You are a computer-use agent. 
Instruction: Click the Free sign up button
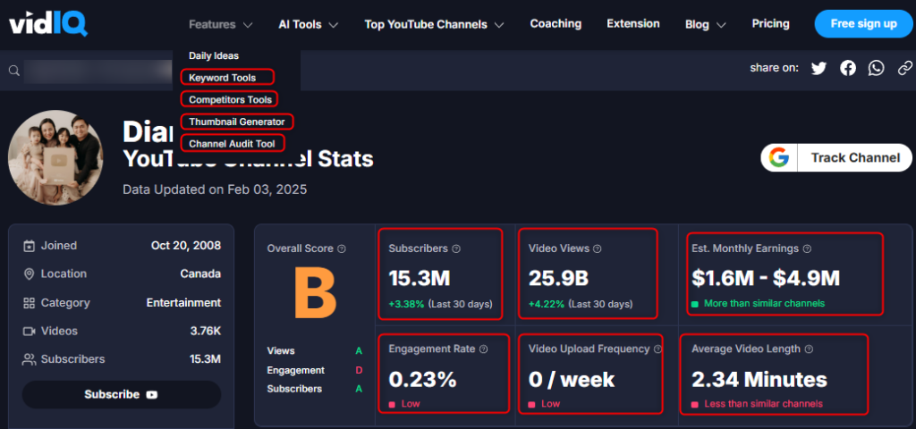click(863, 24)
